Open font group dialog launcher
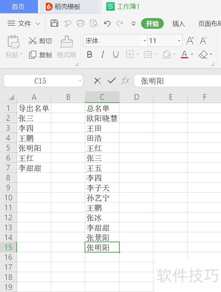Viewport: 221px width, 292px height. (x=212, y=64)
